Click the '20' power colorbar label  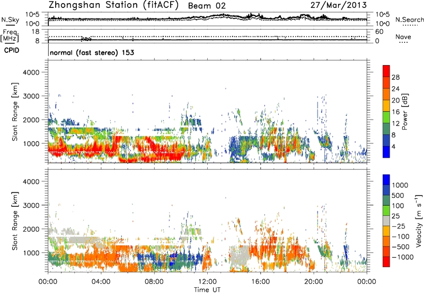[395, 100]
